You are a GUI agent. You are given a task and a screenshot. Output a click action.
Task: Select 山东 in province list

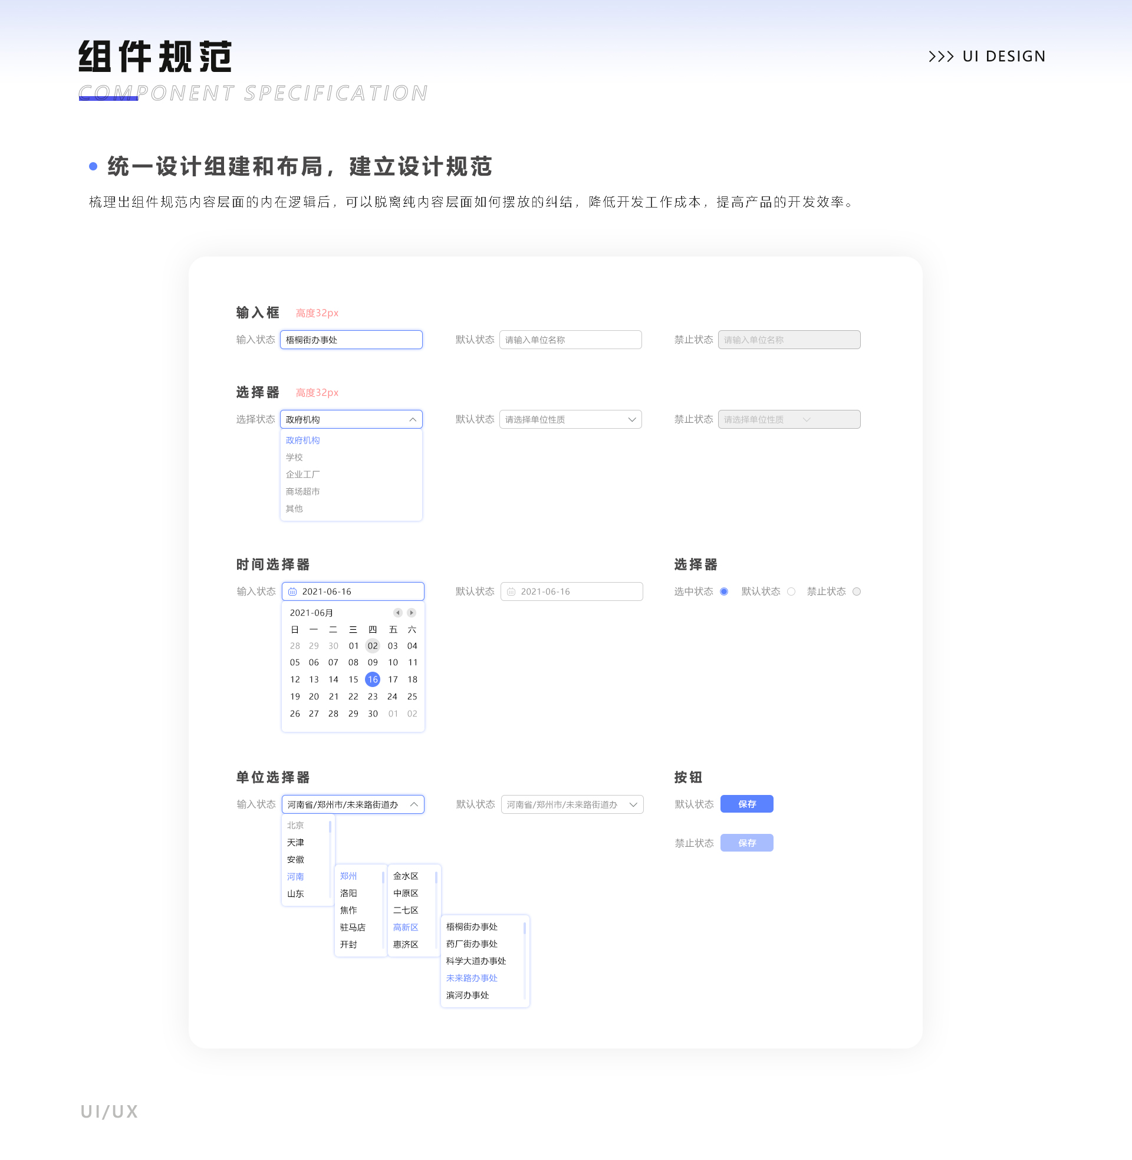[x=295, y=893]
